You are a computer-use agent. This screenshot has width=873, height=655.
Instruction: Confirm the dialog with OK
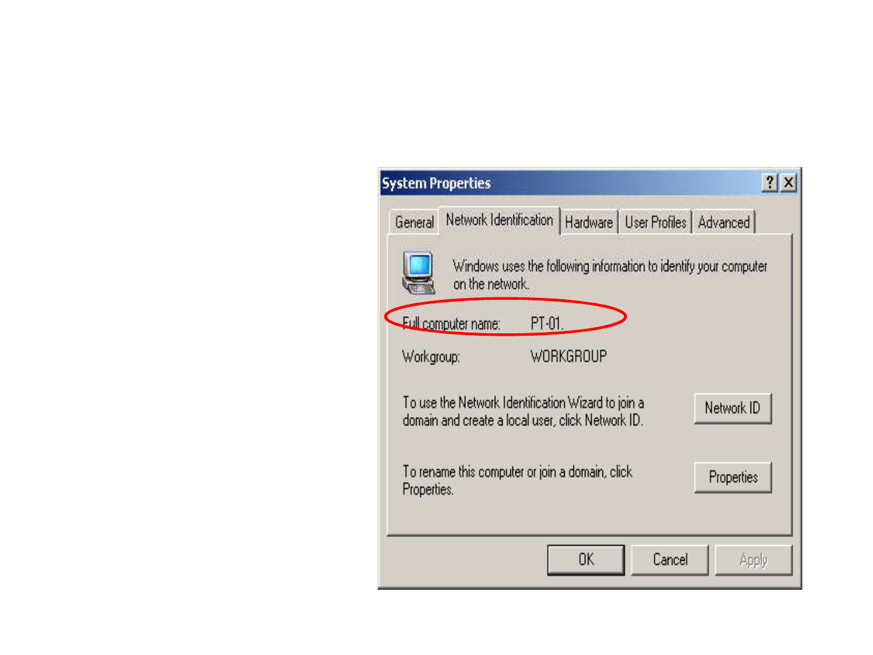tap(586, 559)
